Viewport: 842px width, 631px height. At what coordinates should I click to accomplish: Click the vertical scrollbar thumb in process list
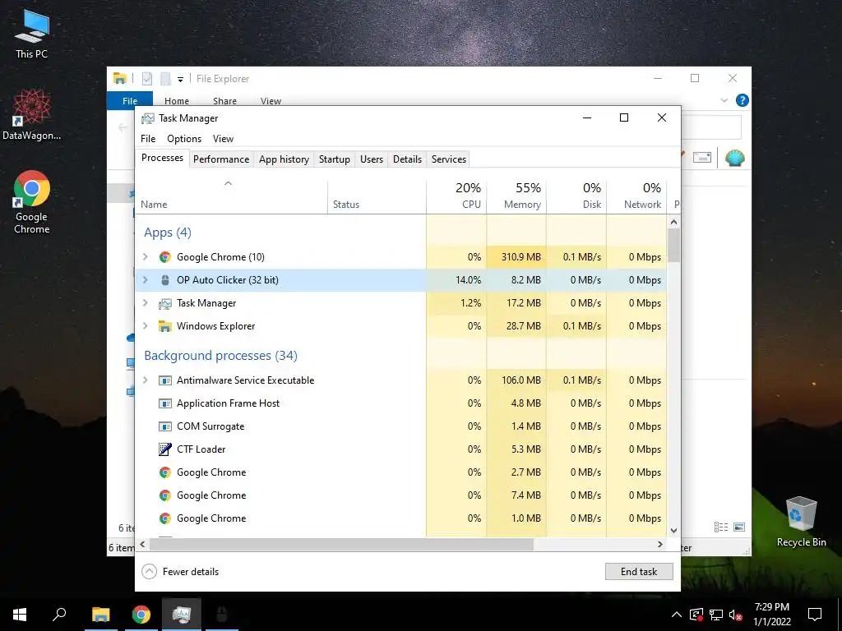(674, 245)
